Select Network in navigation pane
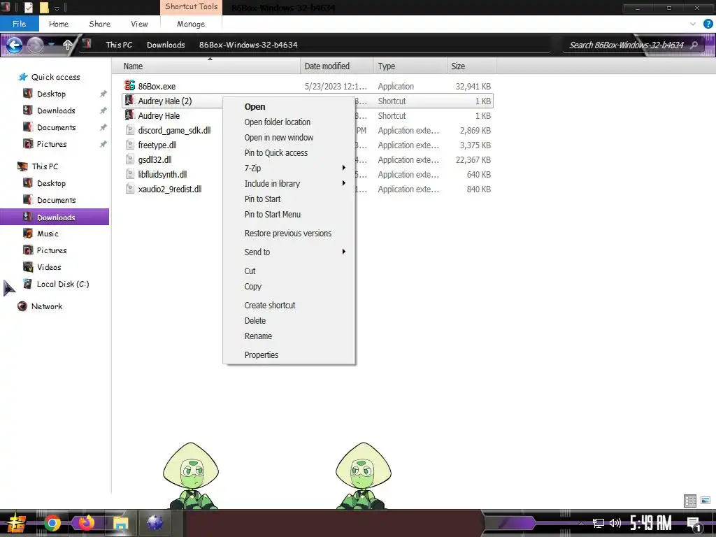716x537 pixels. (x=47, y=306)
